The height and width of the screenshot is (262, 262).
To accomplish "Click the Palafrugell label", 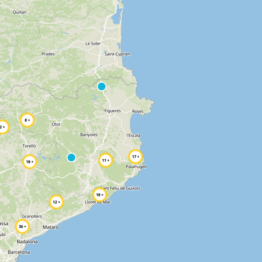I will pos(136,167).
